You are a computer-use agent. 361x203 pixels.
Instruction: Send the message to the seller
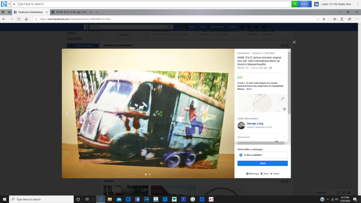262,163
